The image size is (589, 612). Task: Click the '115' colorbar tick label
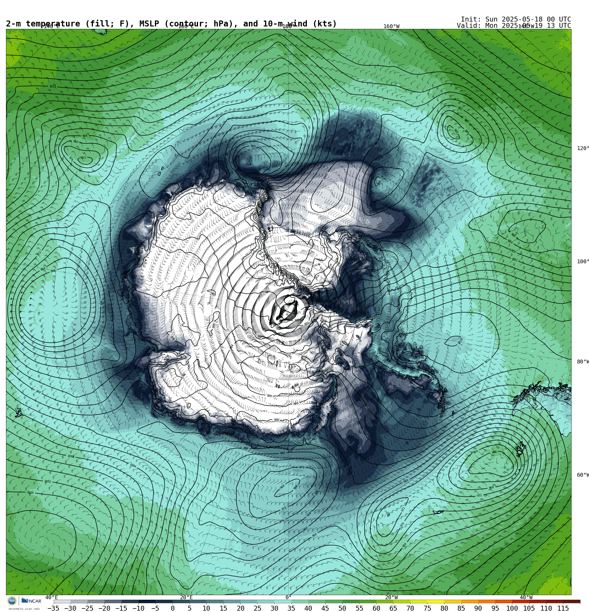point(563,608)
